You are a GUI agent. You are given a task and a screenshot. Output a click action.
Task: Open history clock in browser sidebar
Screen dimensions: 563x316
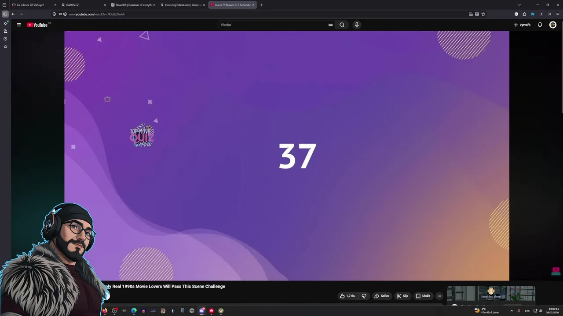click(x=5, y=39)
